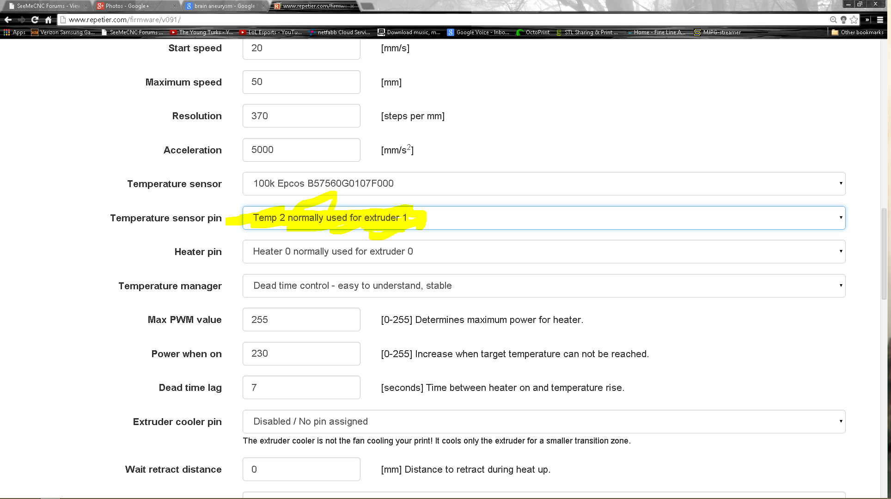Open the Temperature sensor dropdown
The height and width of the screenshot is (499, 891).
(x=543, y=183)
